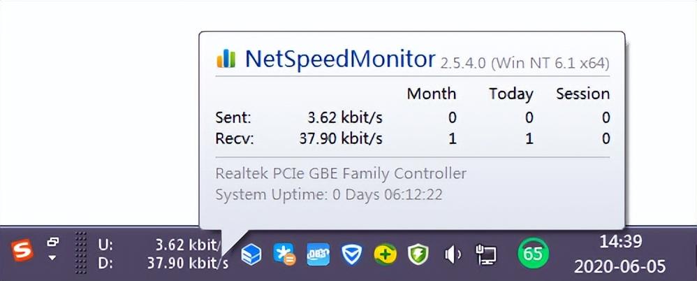Image resolution: width=697 pixels, height=281 pixels.
Task: Click the Sogou input method S icon
Action: tap(22, 250)
